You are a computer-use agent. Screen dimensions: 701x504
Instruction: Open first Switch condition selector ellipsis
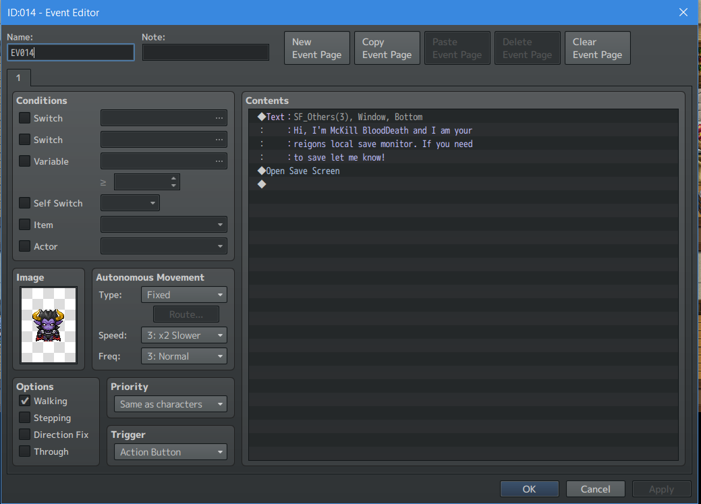coord(219,118)
